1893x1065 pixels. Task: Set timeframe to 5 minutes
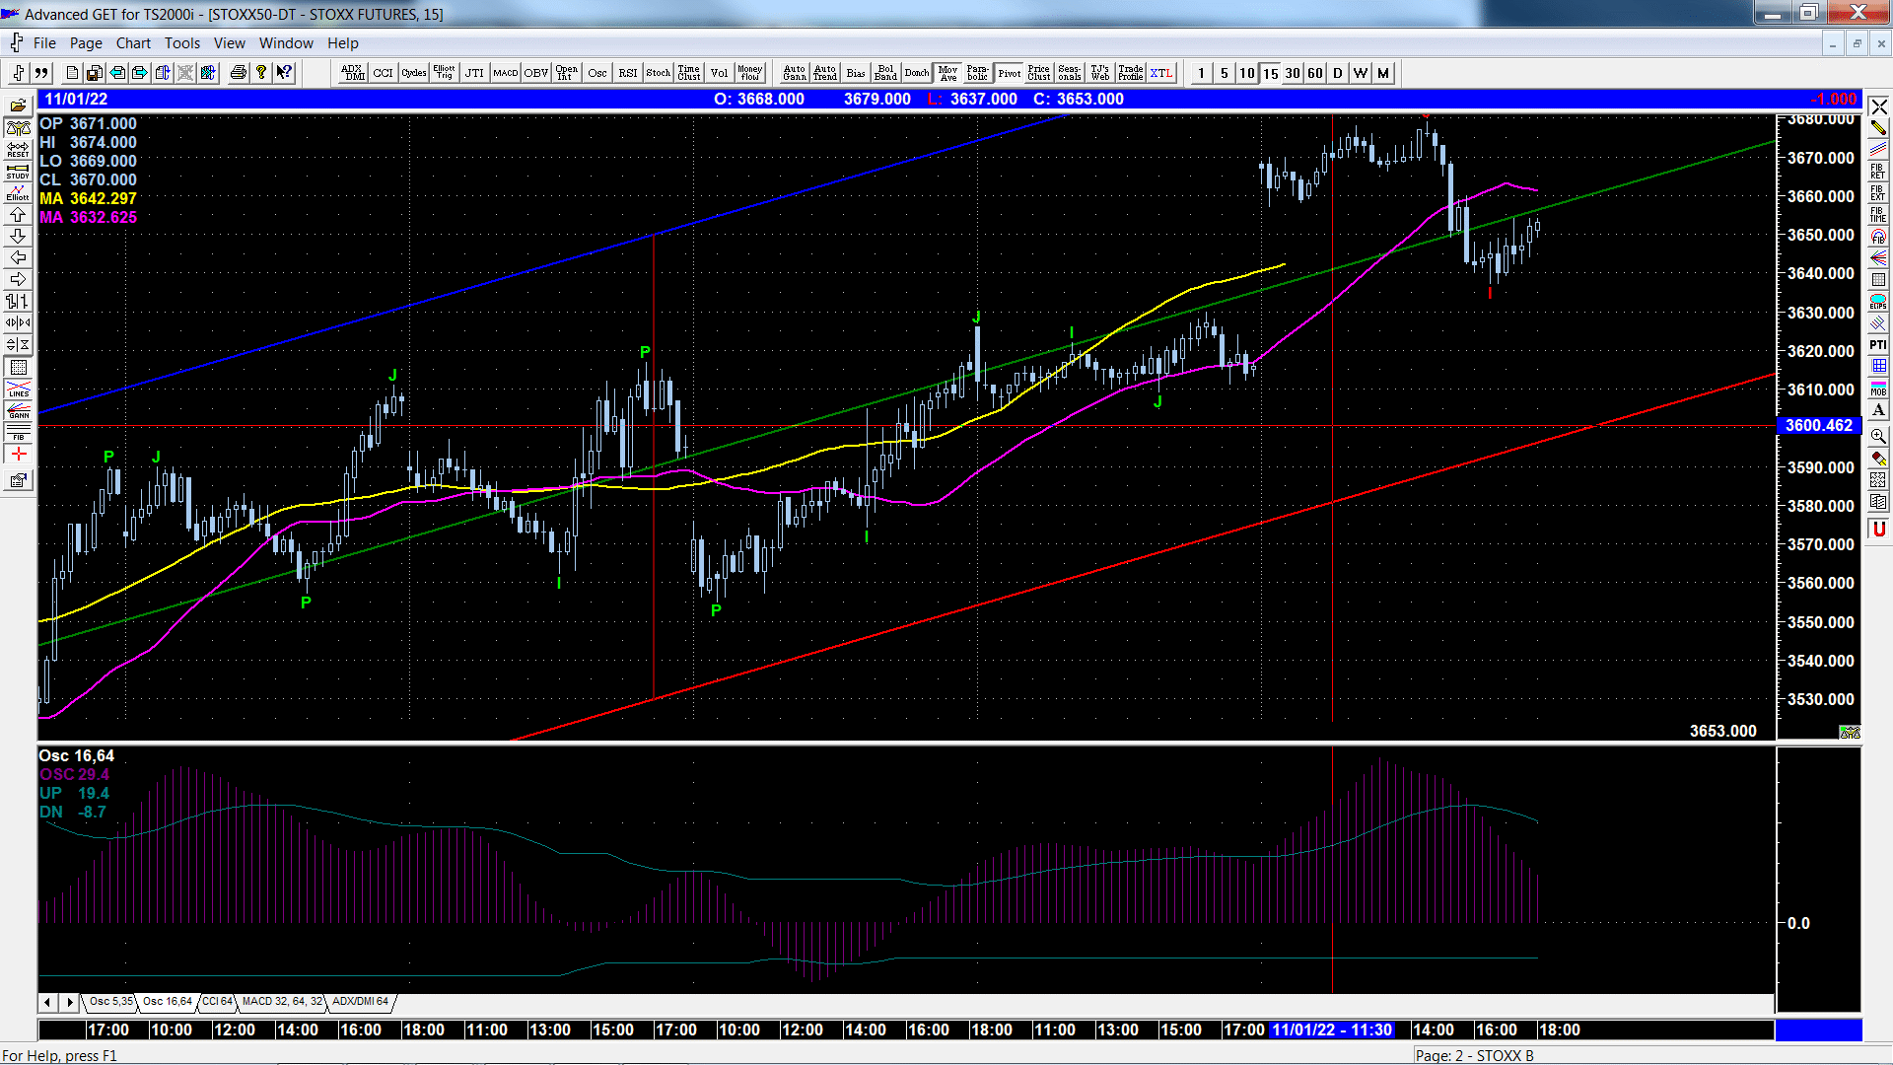click(1225, 73)
